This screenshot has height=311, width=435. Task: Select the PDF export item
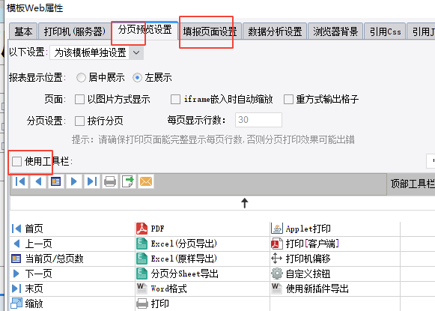(x=150, y=229)
